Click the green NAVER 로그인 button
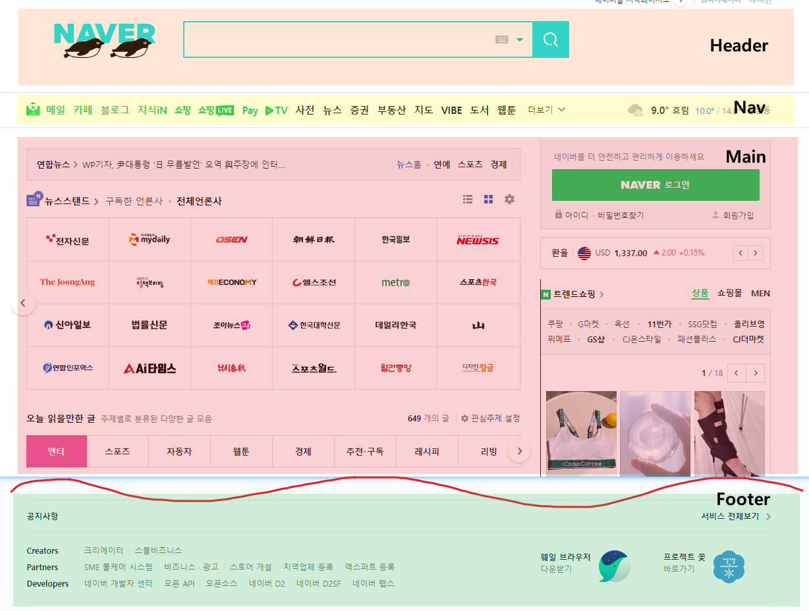809x611 pixels. coord(656,185)
